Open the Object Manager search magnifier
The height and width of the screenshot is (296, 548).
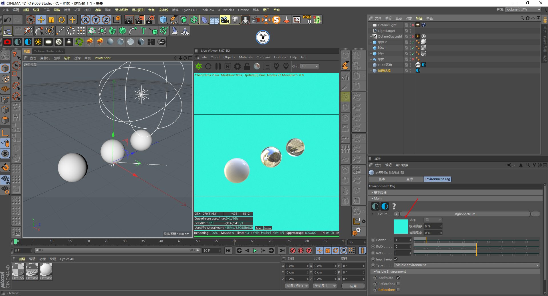[x=522, y=18]
